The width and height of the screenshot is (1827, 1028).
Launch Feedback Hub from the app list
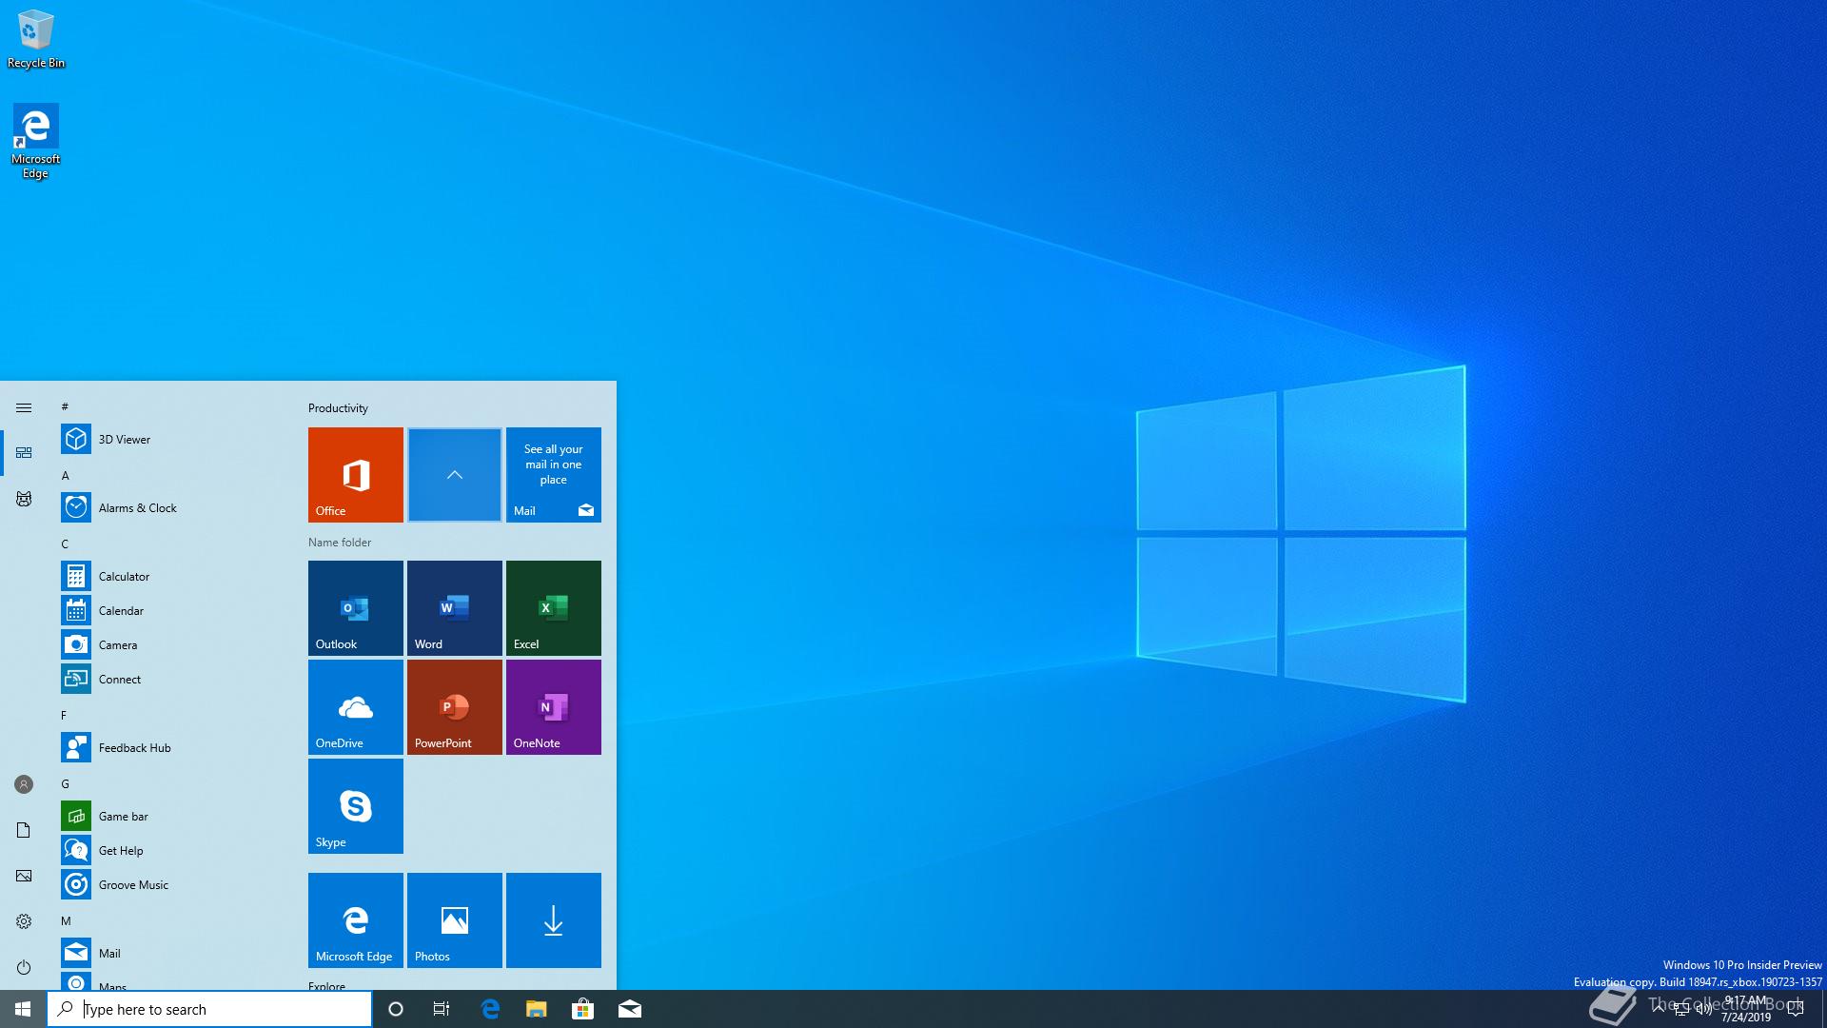[171, 747]
